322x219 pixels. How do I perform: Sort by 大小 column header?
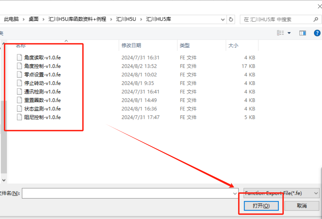233,45
